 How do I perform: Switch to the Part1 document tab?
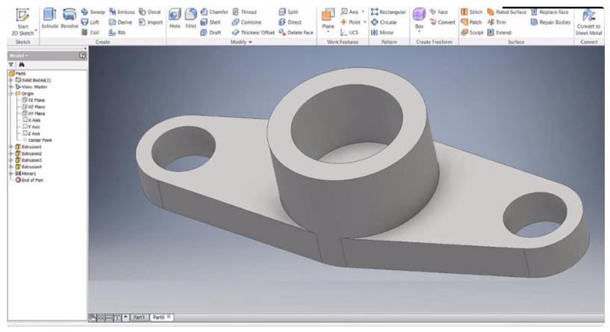(140, 318)
